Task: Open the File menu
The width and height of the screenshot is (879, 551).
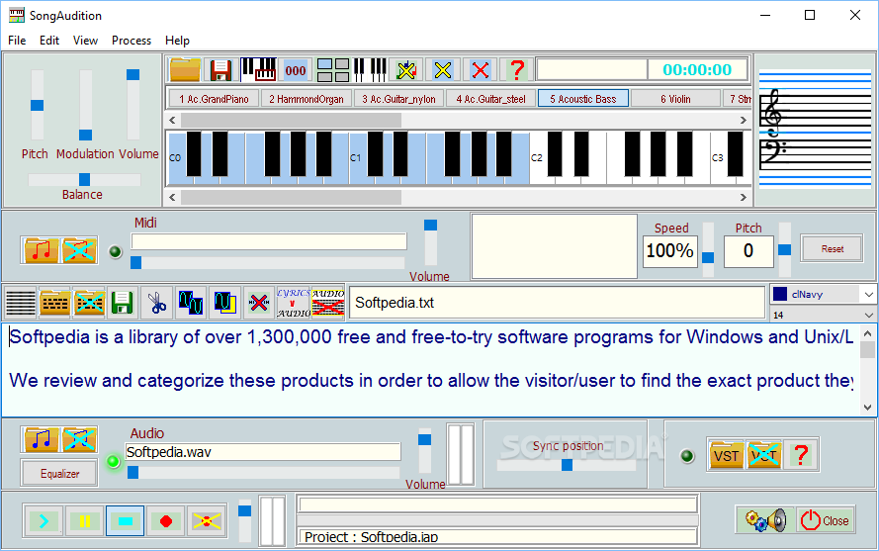Action: pyautogui.click(x=17, y=41)
